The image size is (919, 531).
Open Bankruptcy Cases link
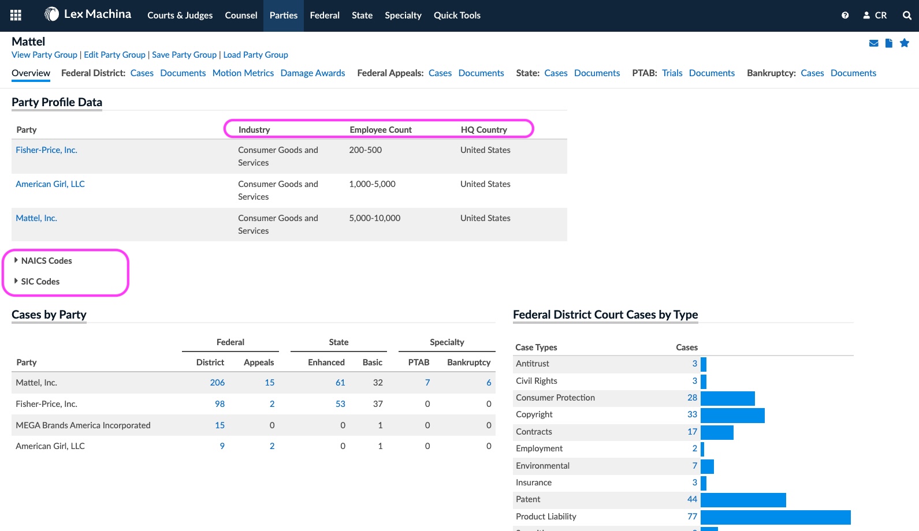812,73
